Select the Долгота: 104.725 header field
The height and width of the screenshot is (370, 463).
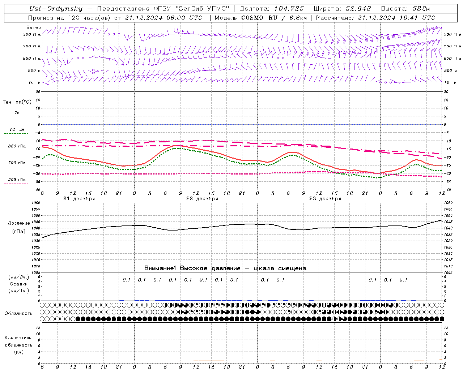click(271, 9)
